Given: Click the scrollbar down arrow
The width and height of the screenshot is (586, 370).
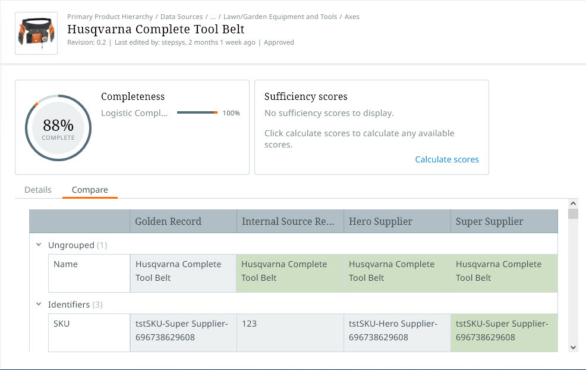Looking at the screenshot, I should coord(573,347).
